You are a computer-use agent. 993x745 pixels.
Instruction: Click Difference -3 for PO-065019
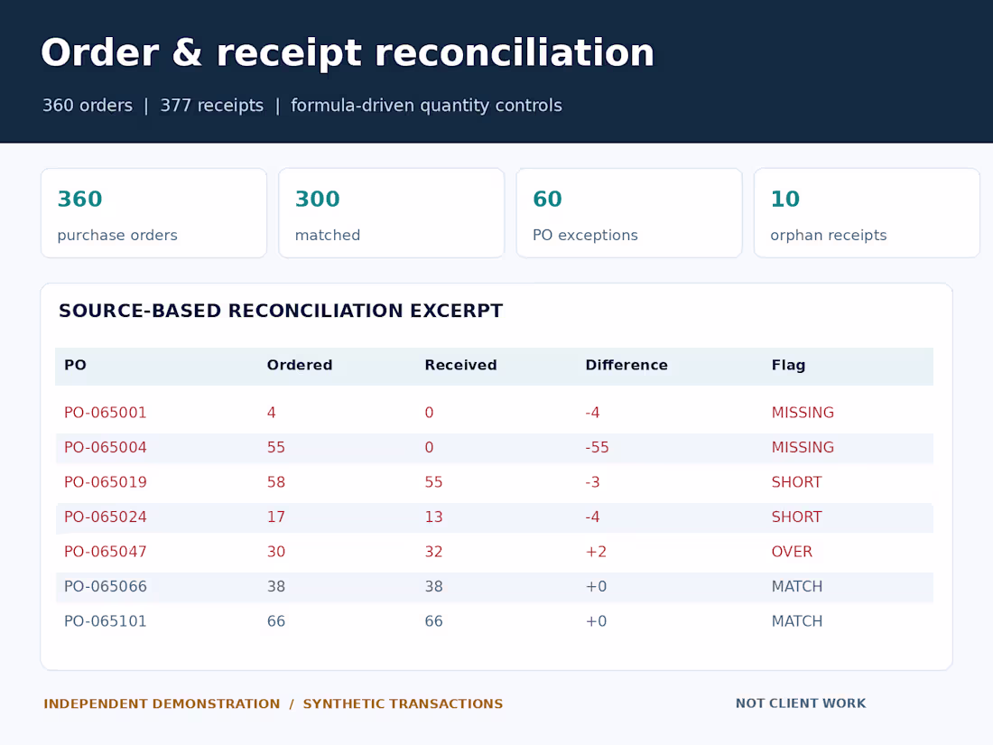tap(592, 482)
